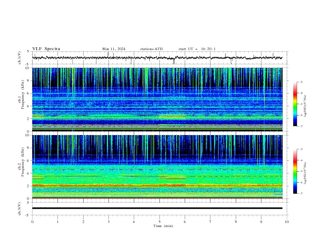Select the "Mar.11, 2024" date text

click(x=114, y=49)
